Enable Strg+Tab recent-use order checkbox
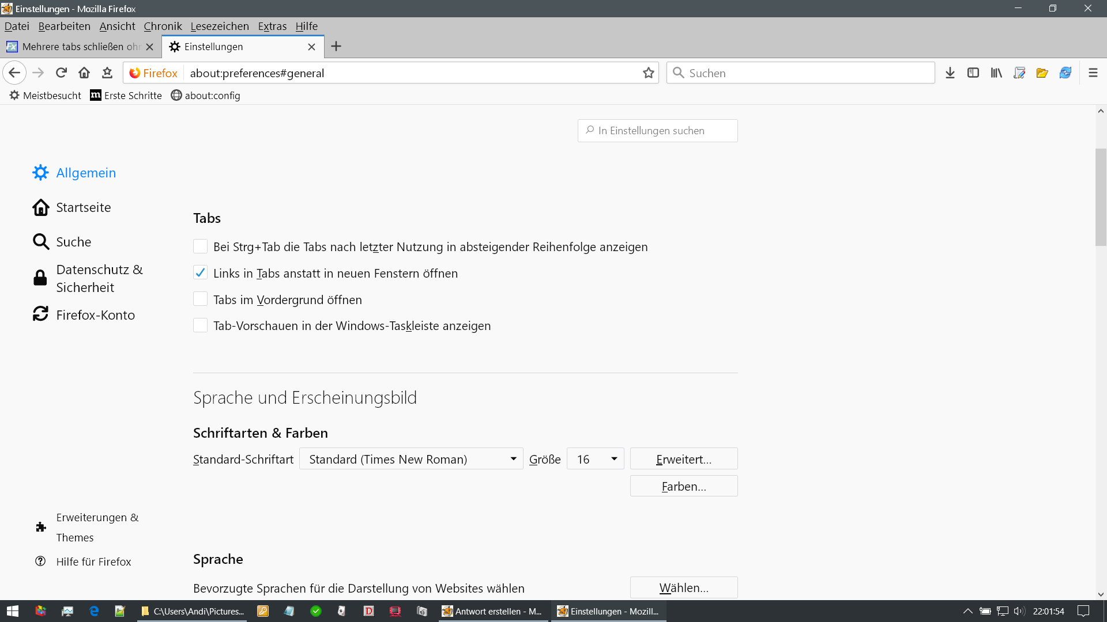The height and width of the screenshot is (622, 1107). (200, 246)
